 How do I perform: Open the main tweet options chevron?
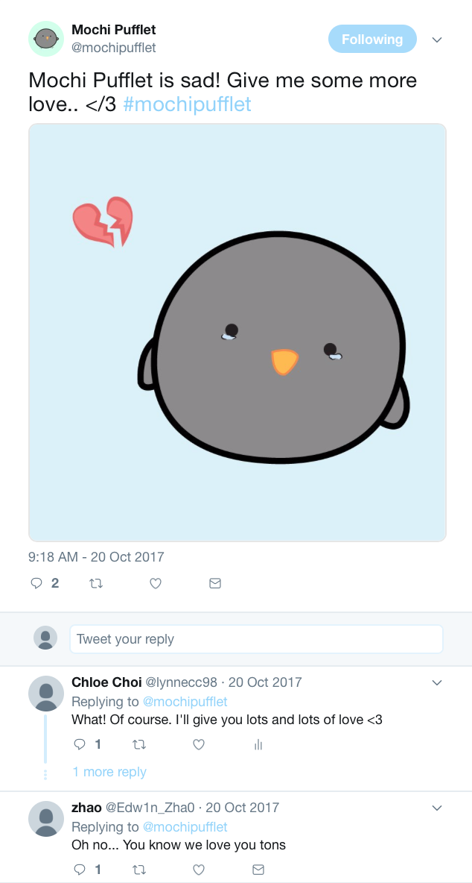(x=437, y=40)
